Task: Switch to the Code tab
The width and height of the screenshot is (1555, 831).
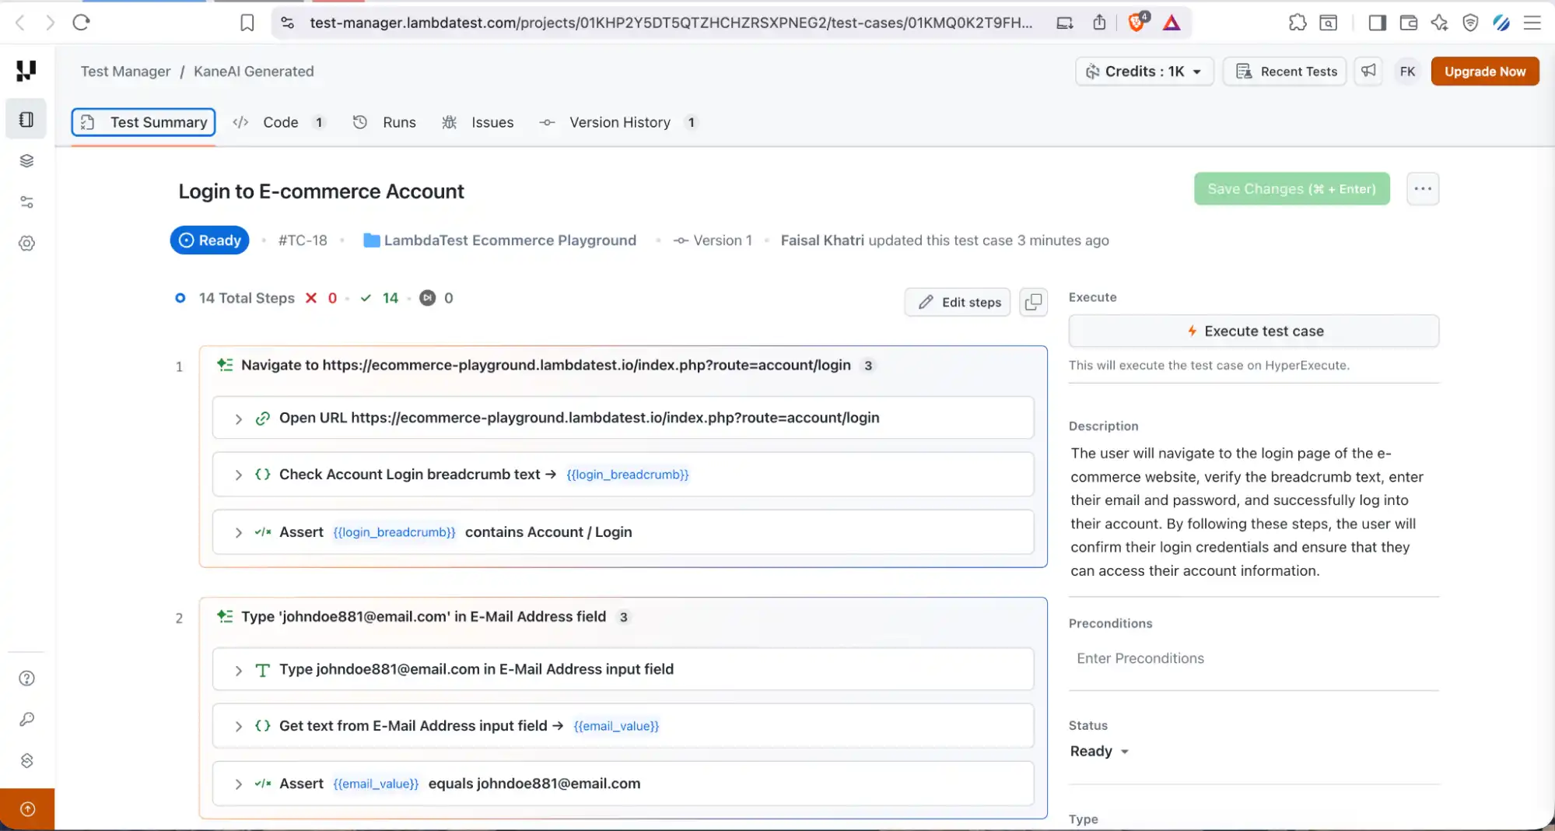Action: pos(278,122)
